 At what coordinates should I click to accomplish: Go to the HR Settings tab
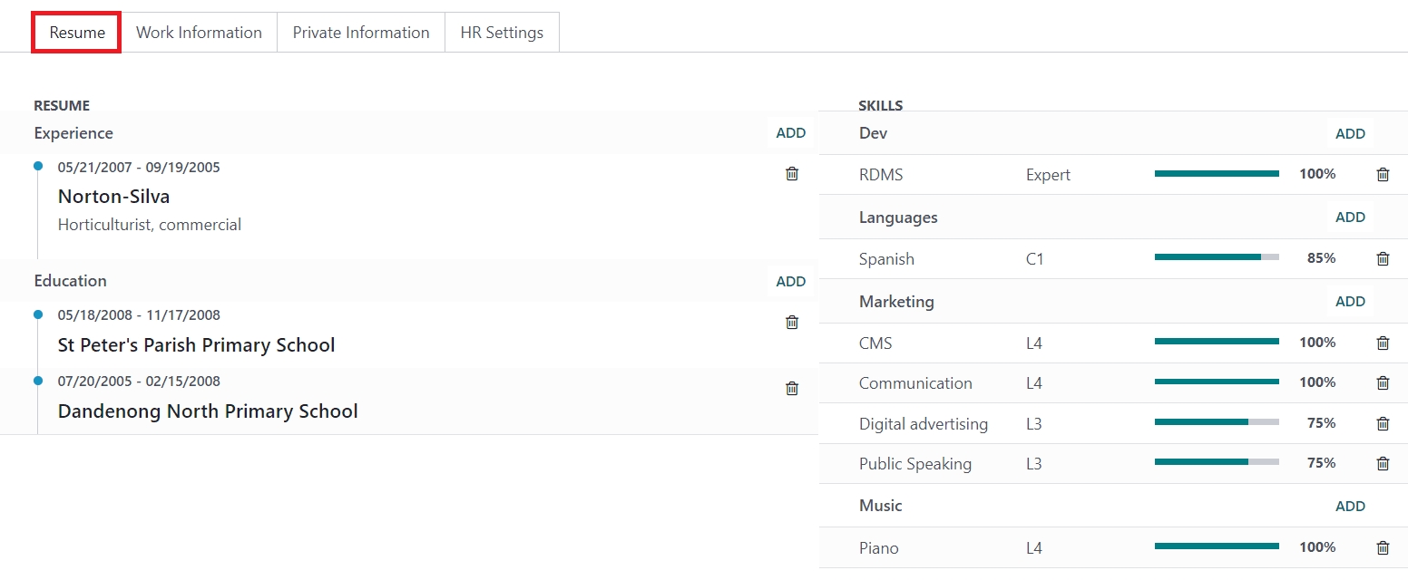coord(502,33)
